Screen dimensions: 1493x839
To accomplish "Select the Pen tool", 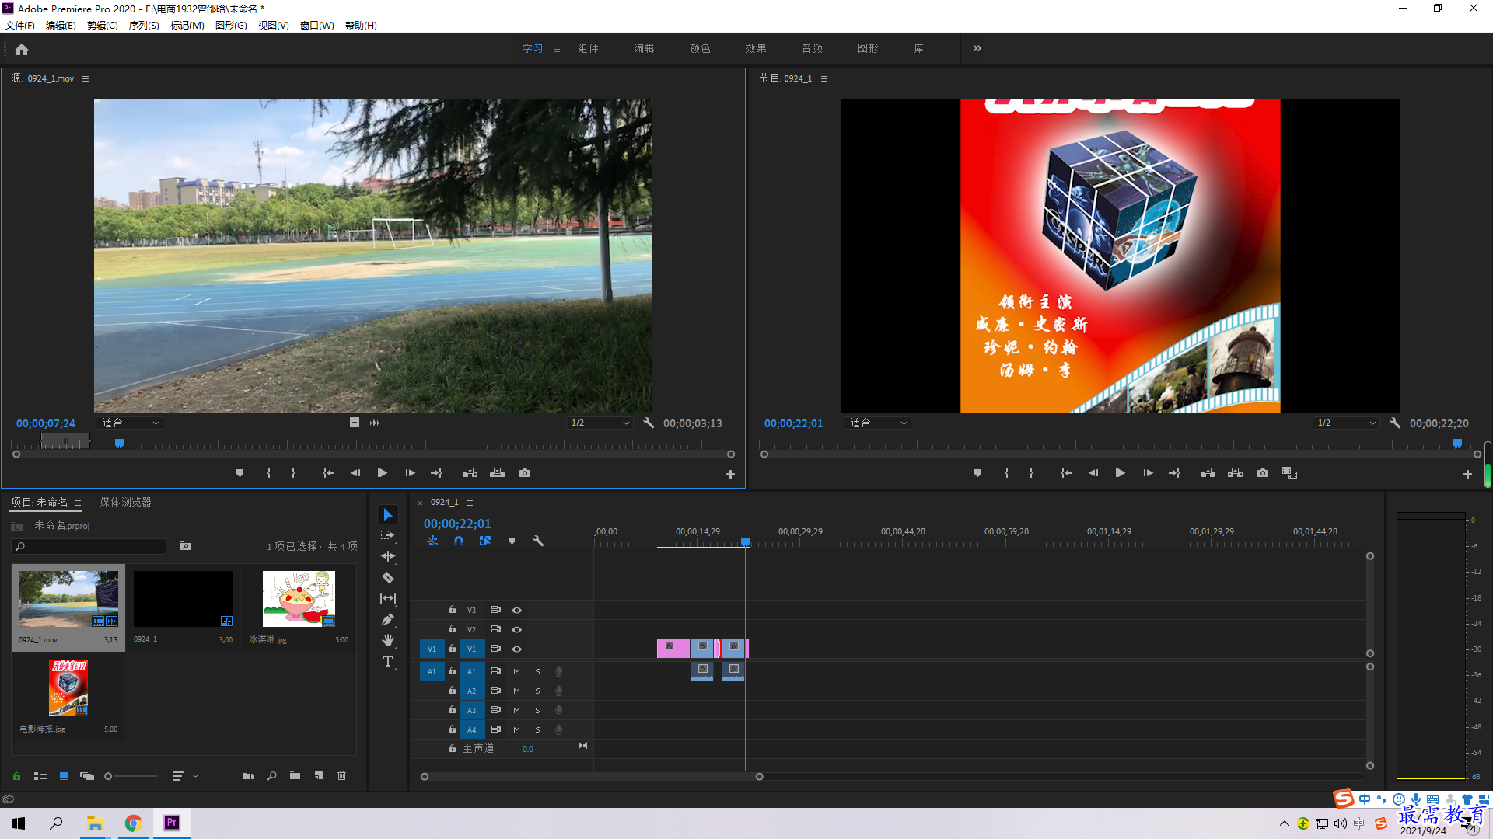I will pos(388,619).
